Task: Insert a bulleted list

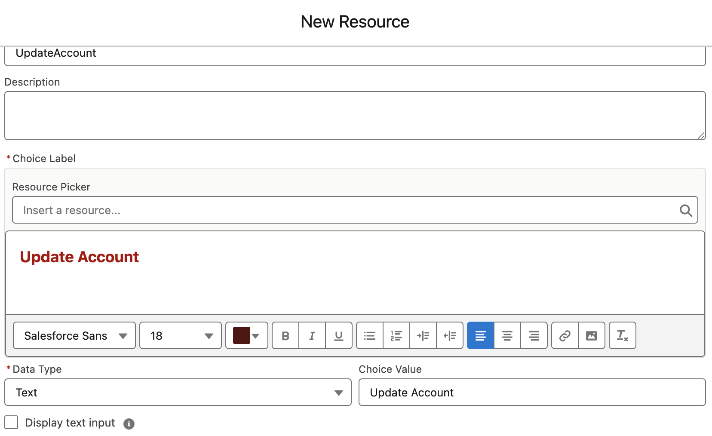Action: [x=369, y=336]
